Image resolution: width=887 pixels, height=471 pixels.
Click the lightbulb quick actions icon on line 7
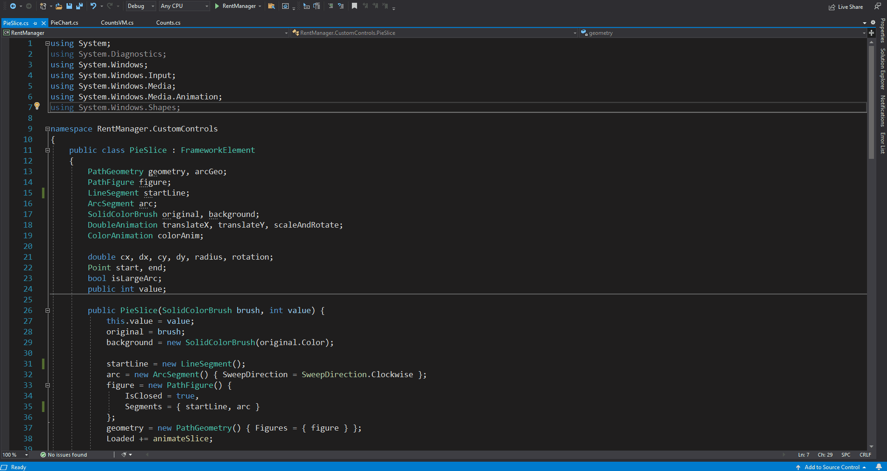coord(37,106)
